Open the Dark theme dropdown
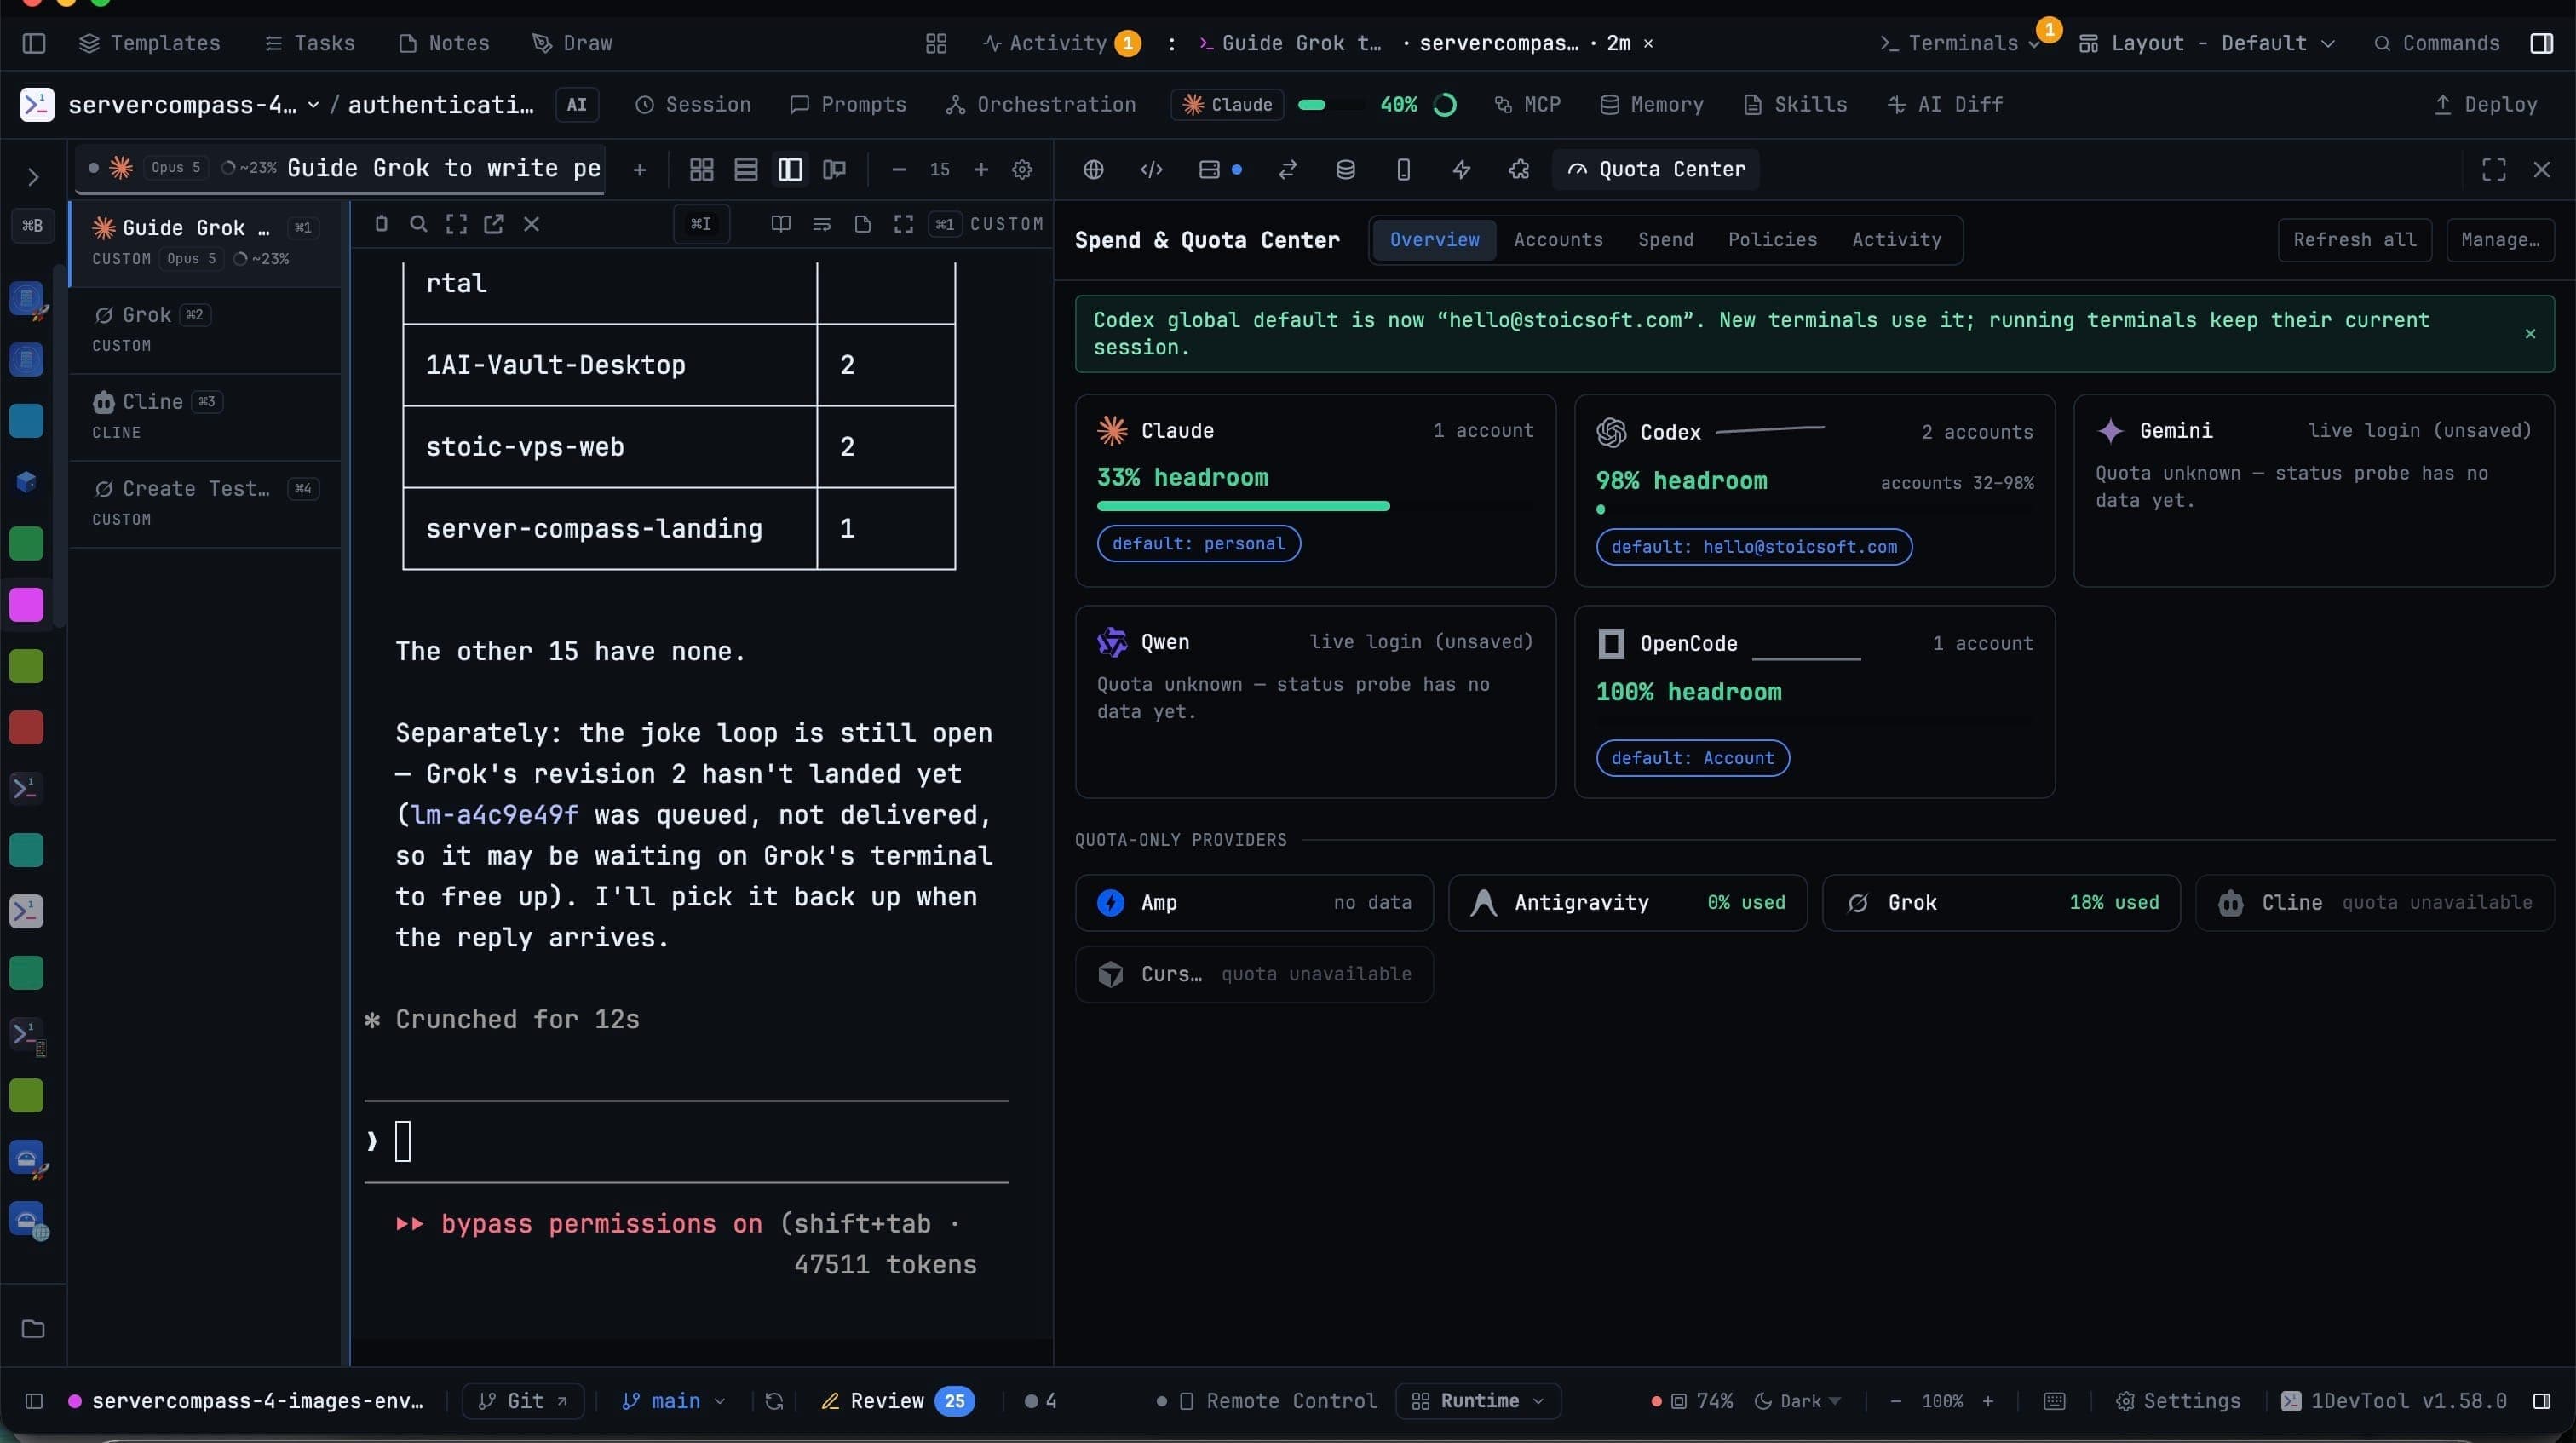Viewport: 2576px width, 1443px height. coord(1798,1402)
